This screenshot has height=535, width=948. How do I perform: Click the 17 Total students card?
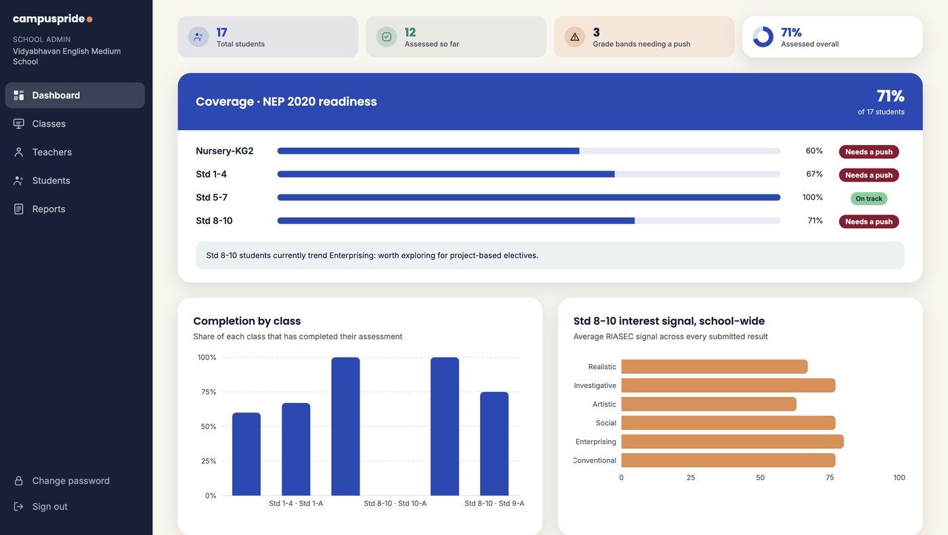[268, 37]
